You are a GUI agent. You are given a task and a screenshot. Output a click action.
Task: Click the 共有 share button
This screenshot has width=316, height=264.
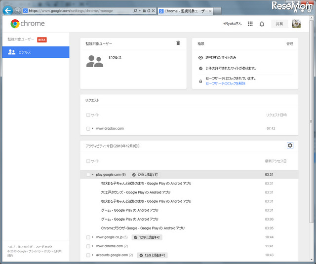279,24
